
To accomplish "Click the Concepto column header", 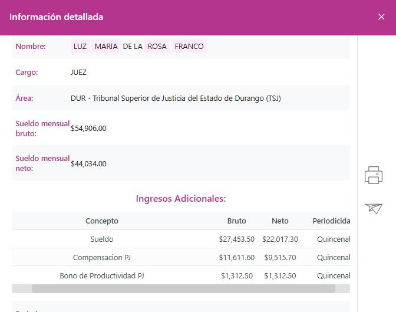I will (102, 221).
